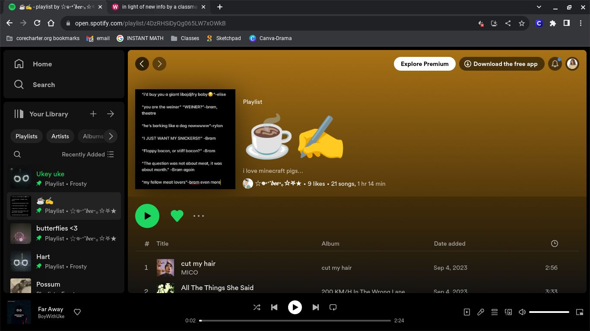
Task: Open the Ukey uke playlist
Action: (64, 178)
